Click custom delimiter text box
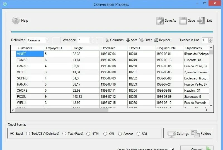This screenshot has width=223, height=150. pos(56,40)
